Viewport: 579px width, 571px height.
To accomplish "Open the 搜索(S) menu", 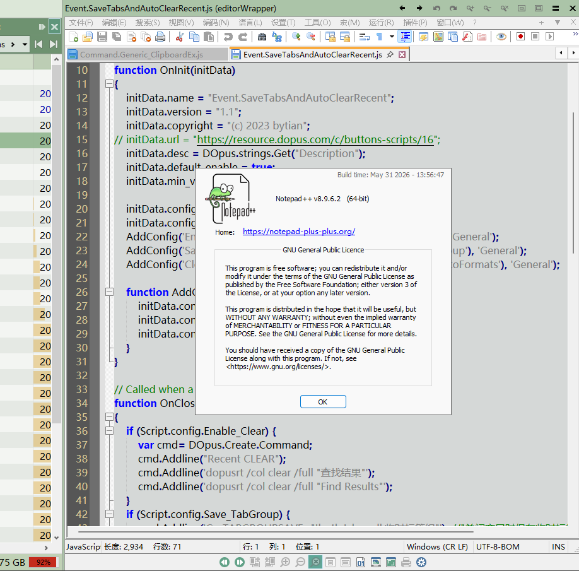I will click(148, 23).
